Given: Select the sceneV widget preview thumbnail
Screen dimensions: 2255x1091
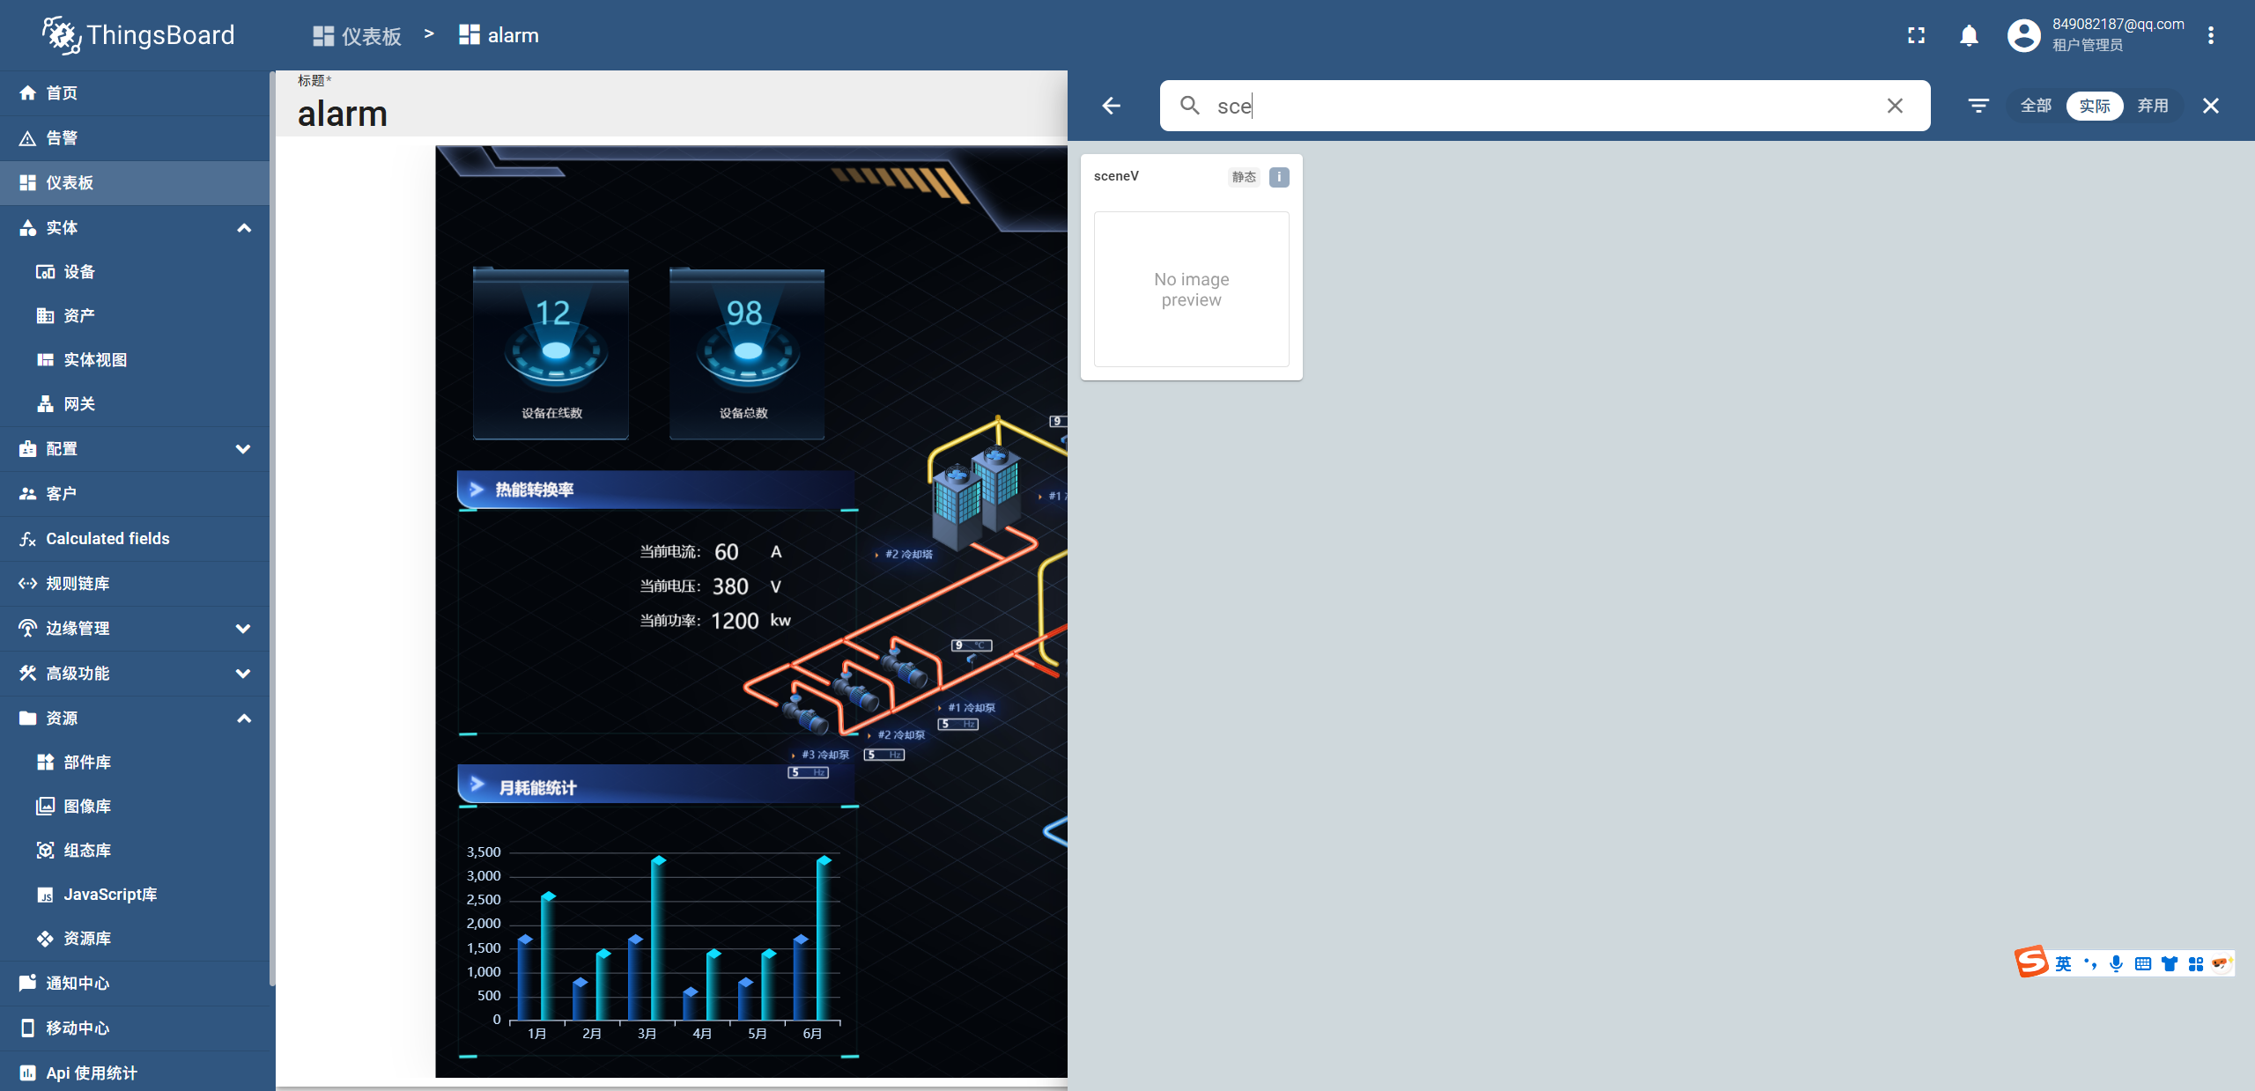Looking at the screenshot, I should (1191, 289).
